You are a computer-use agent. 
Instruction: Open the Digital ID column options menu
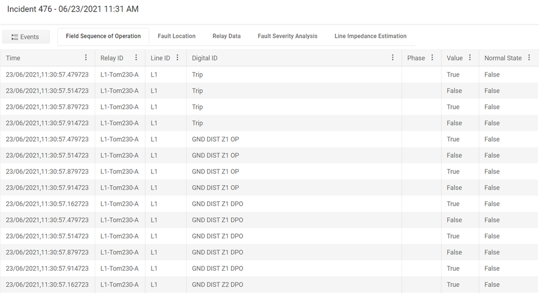pos(393,58)
